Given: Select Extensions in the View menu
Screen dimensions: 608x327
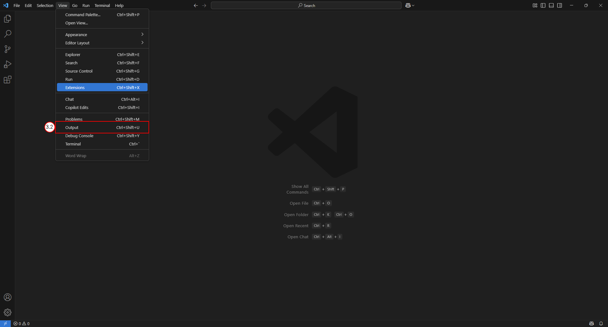Looking at the screenshot, I should (102, 87).
